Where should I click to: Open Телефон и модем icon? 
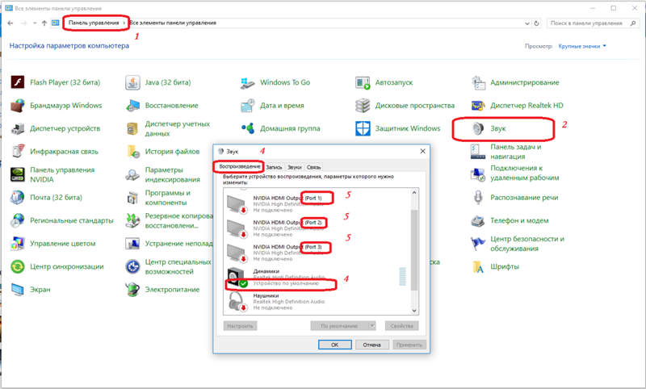click(478, 220)
